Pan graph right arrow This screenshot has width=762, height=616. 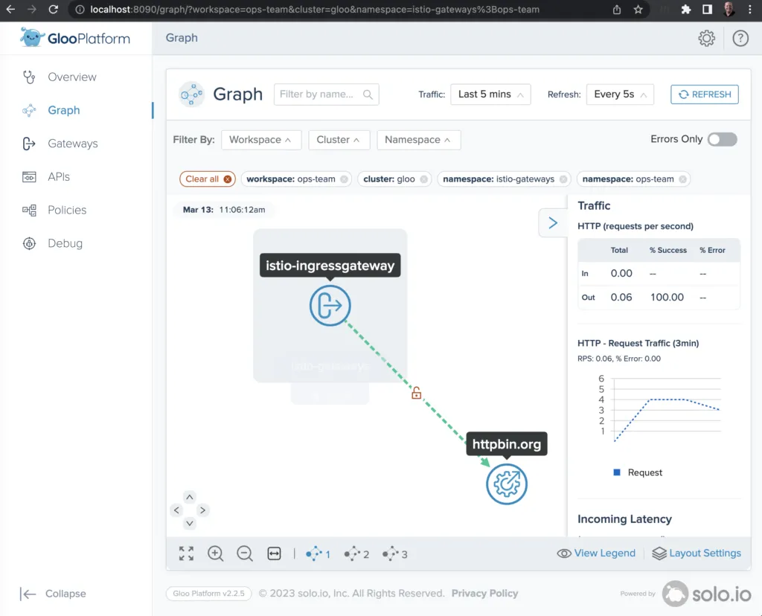point(202,510)
